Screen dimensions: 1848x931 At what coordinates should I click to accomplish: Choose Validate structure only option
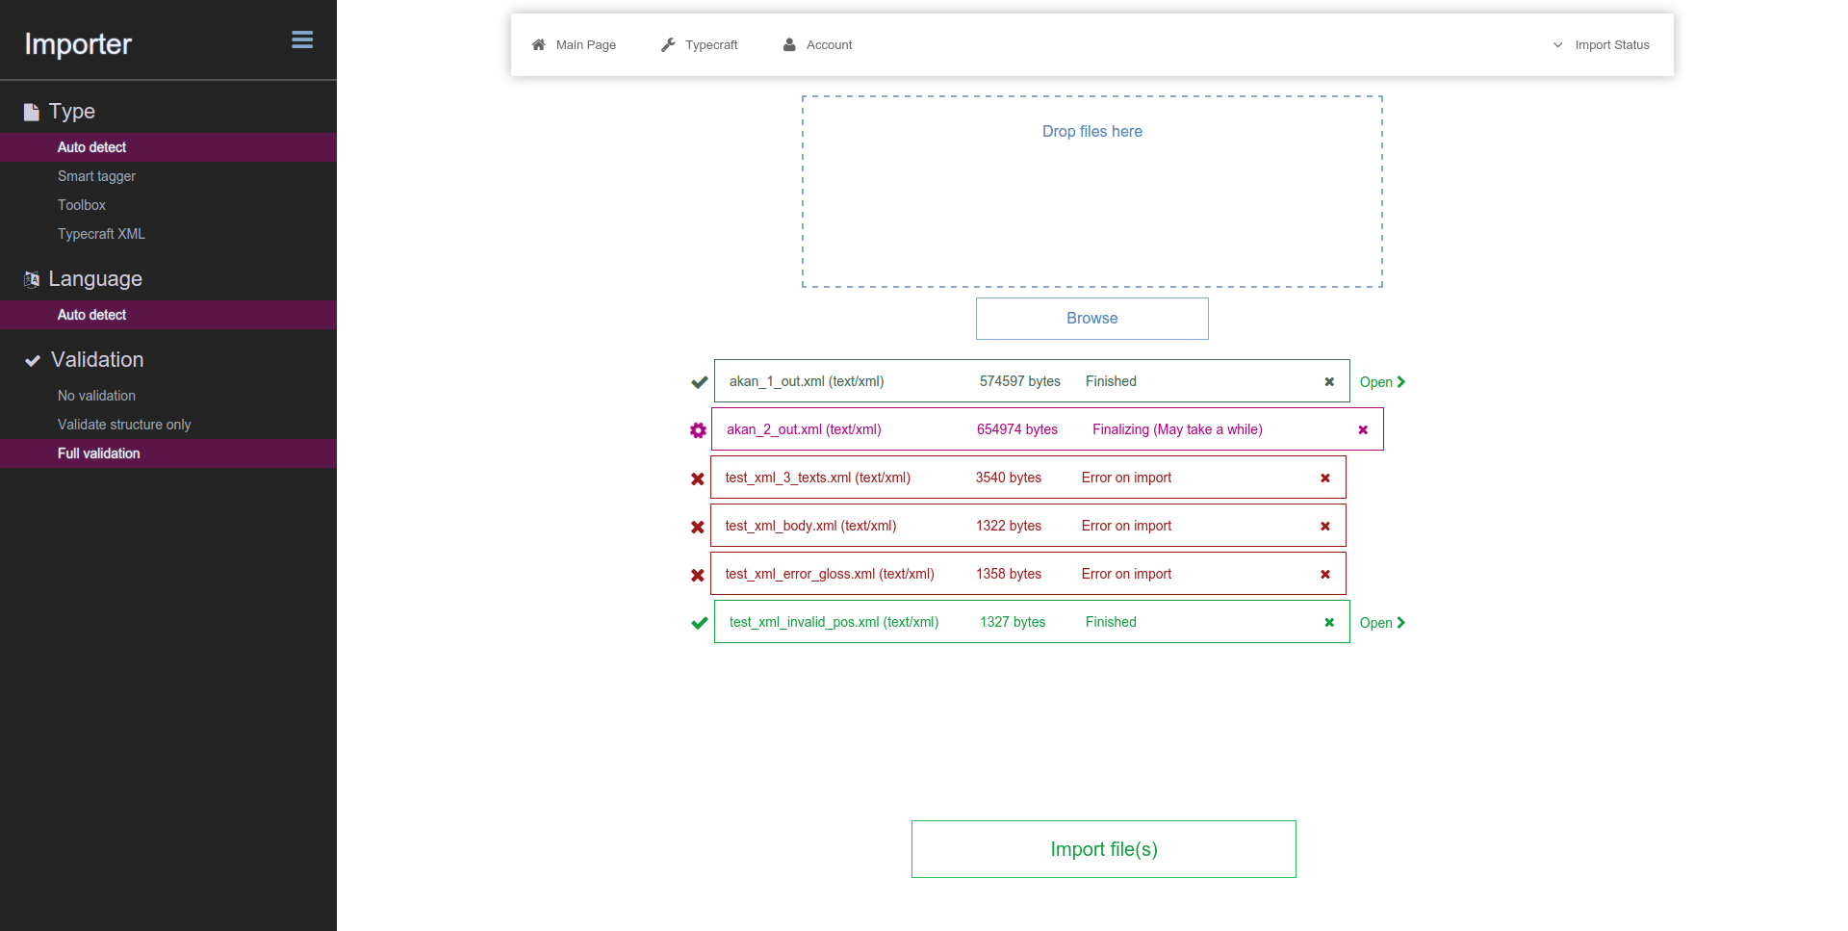point(168,425)
